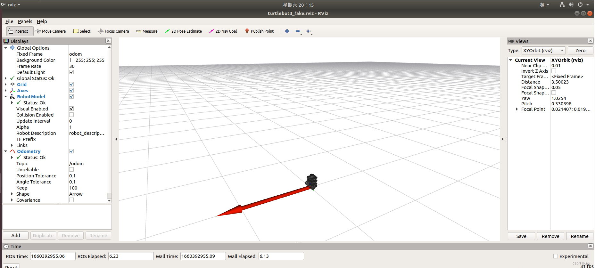This screenshot has height=268, width=595.
Task: Collapse the Current View tree
Action: tap(511, 60)
